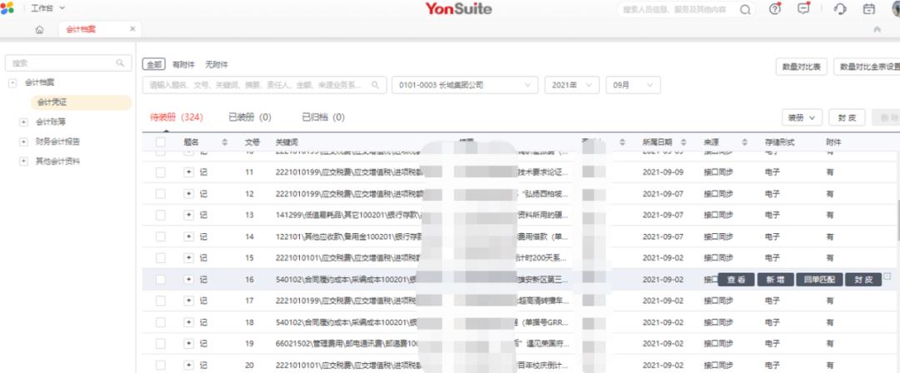Screen dimensions: 900x373
Task: Tick the checkbox for voucher 13
Action: pos(161,215)
